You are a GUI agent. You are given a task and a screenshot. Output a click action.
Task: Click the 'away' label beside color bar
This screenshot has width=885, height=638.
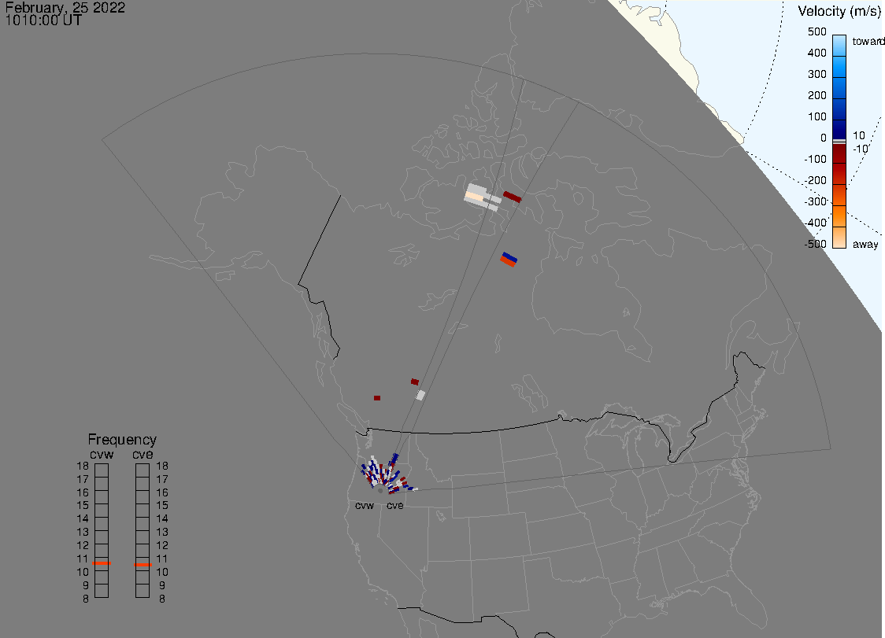coord(865,245)
